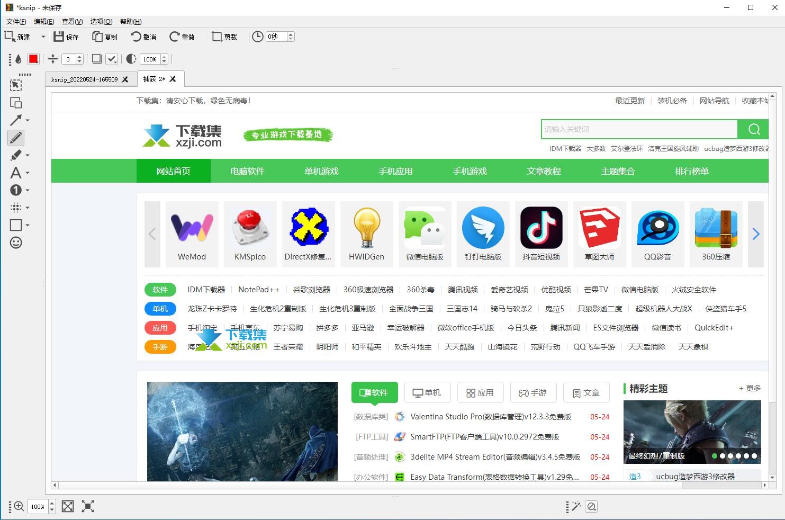Click the delay seconds spinbox showing 0秒
This screenshot has height=520, width=785.
click(x=280, y=37)
